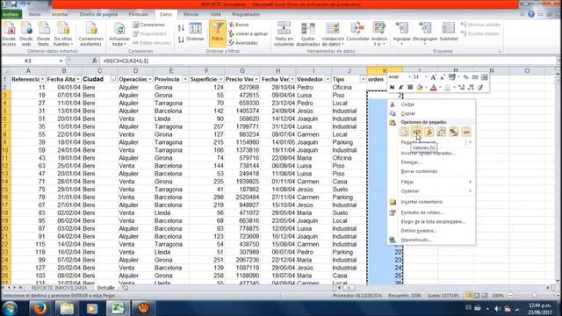
Task: Select the REPORTE INMOVILIARIA sheet tab
Action: click(59, 288)
